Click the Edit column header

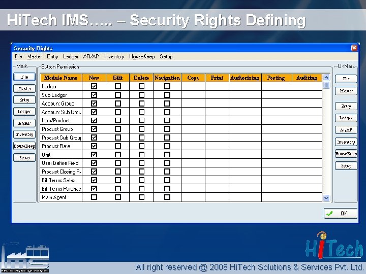point(118,78)
